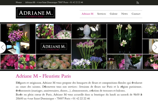
Task: Click the Adriane M. logo tile in slider
Action: 53,46
